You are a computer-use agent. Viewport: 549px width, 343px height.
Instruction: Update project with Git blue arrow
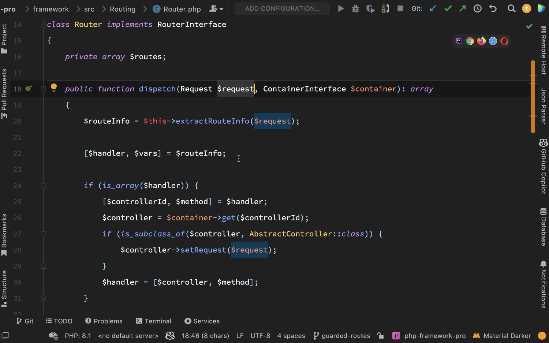click(433, 8)
